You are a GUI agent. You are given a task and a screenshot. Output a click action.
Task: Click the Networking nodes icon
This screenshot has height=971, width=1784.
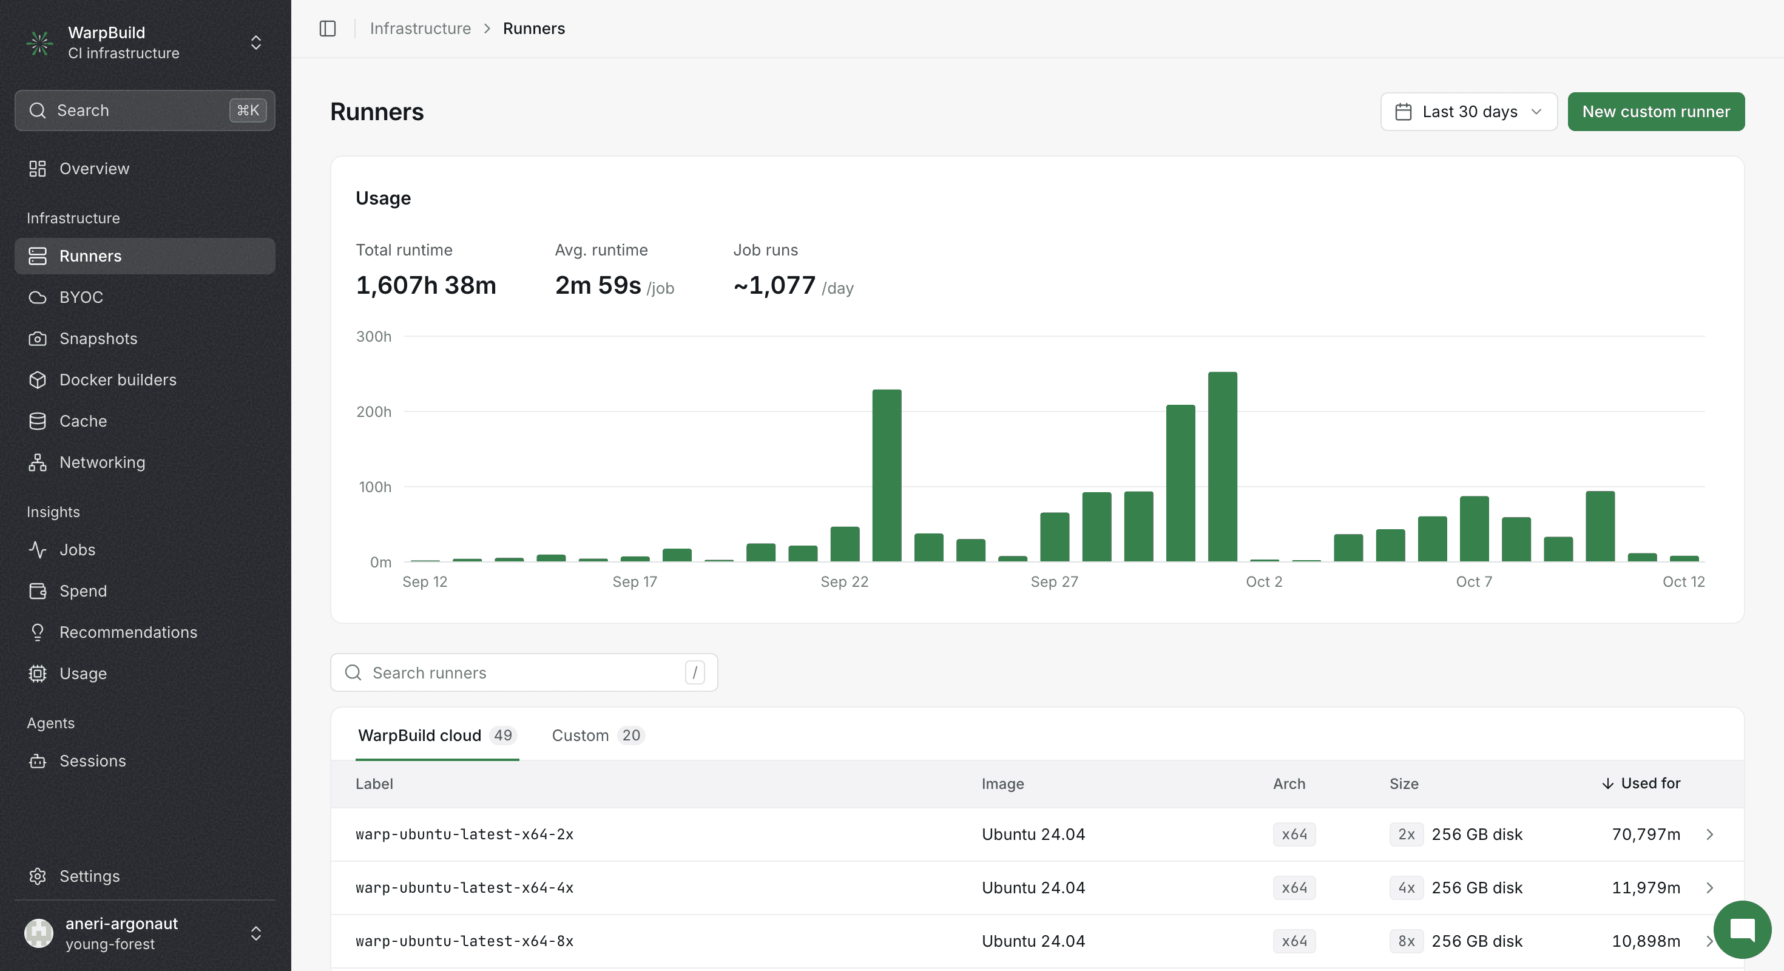pyautogui.click(x=38, y=462)
